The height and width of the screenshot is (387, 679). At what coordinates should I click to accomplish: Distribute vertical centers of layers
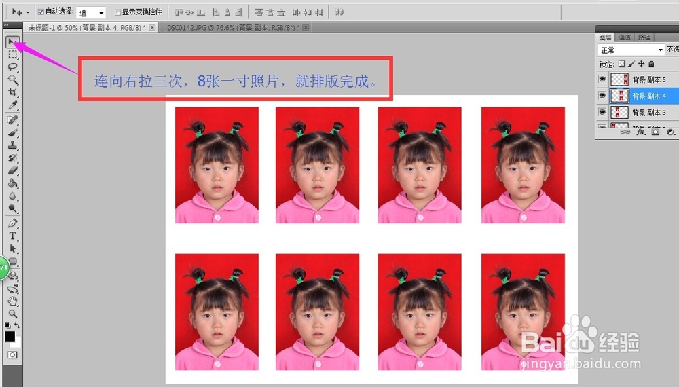pos(270,12)
